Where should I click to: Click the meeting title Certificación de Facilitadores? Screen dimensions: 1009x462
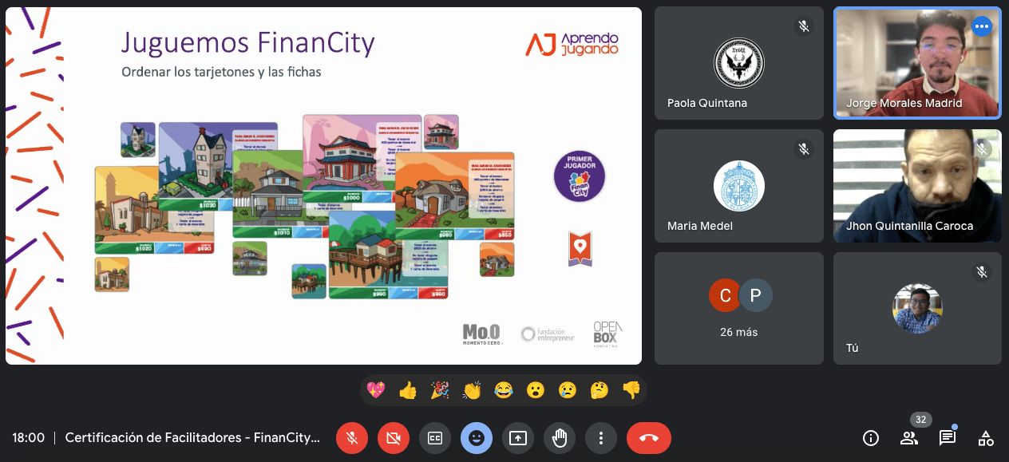click(192, 438)
